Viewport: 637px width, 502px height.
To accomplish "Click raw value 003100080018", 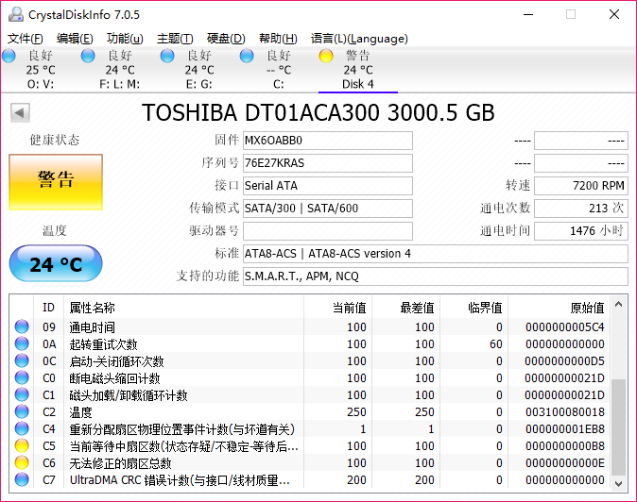I will click(564, 412).
